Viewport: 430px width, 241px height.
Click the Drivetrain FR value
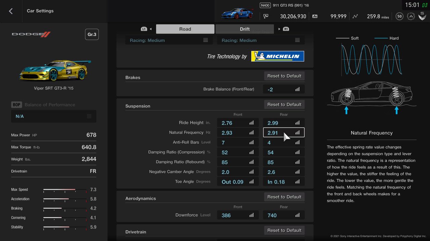click(93, 171)
